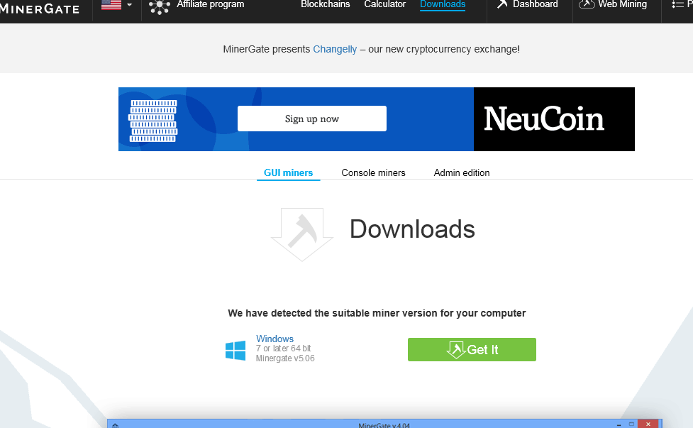Click the detected suitable miner version text
The height and width of the screenshot is (428, 693).
[x=377, y=313]
